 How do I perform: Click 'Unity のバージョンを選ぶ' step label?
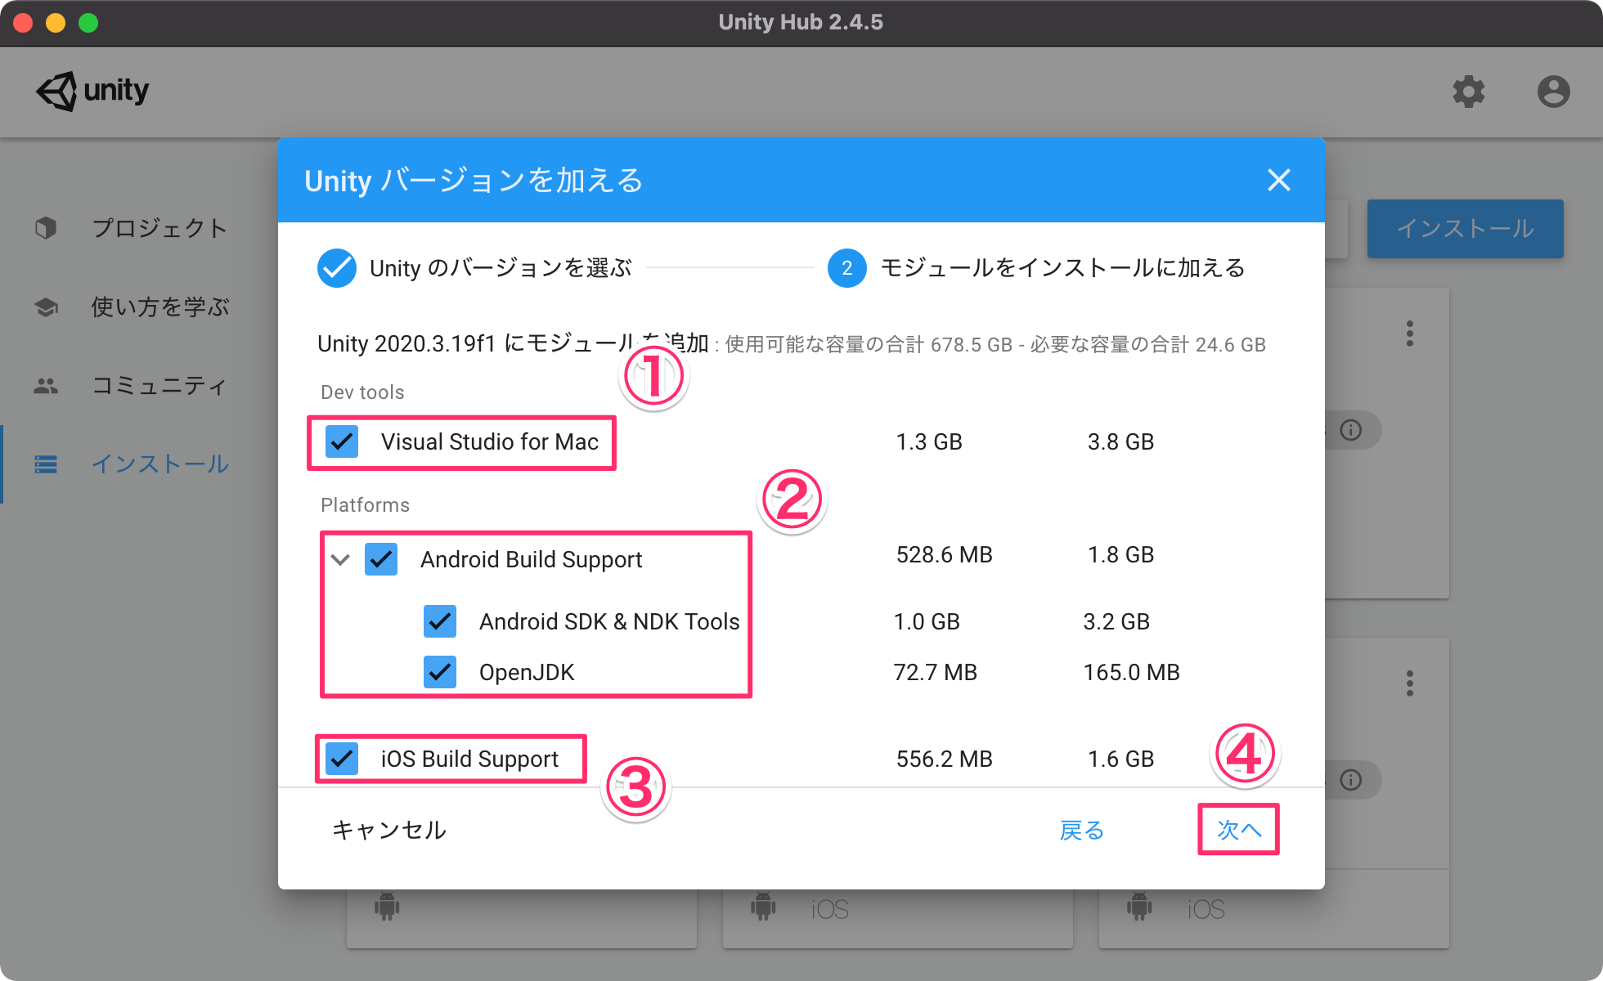coord(501,267)
